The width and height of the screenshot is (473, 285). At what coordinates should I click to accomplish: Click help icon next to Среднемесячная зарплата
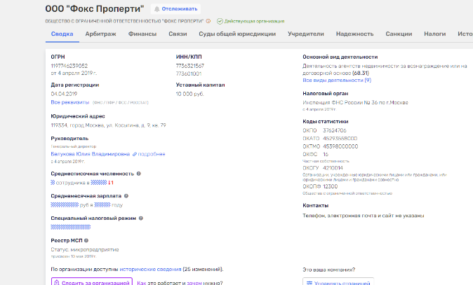(126, 196)
